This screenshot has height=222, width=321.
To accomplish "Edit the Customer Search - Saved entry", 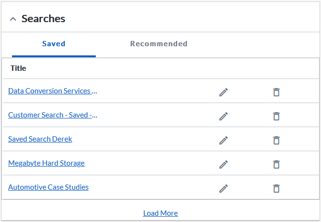I will [x=224, y=117].
